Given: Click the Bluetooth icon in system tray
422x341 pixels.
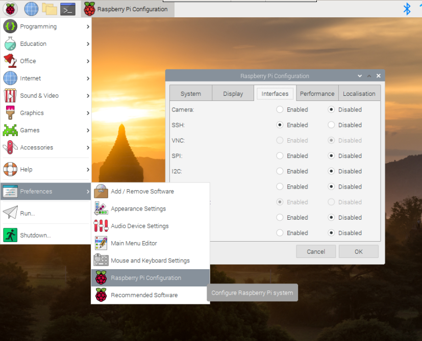Looking at the screenshot, I should click(407, 9).
